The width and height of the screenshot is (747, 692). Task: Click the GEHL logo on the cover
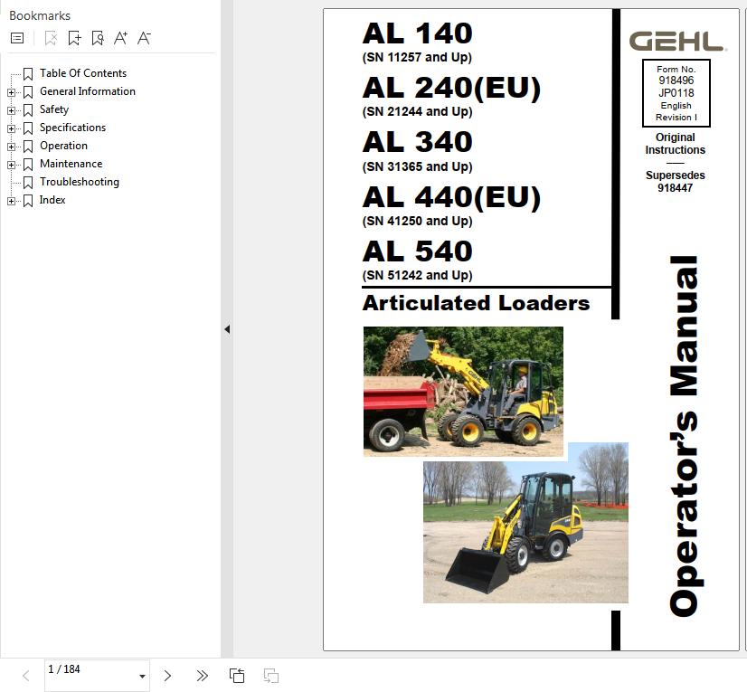pos(677,42)
